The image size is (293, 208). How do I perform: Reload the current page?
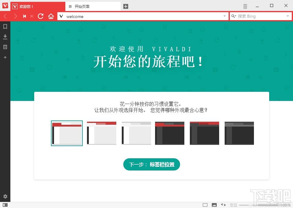point(41,16)
